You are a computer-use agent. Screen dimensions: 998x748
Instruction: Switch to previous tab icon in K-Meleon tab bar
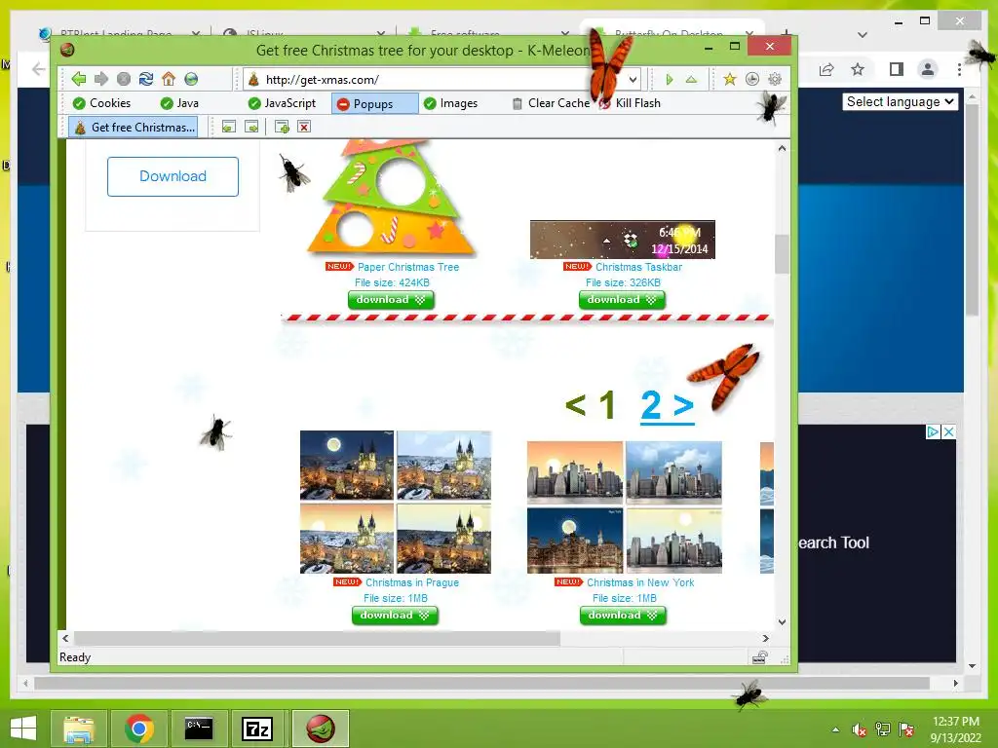tap(229, 128)
